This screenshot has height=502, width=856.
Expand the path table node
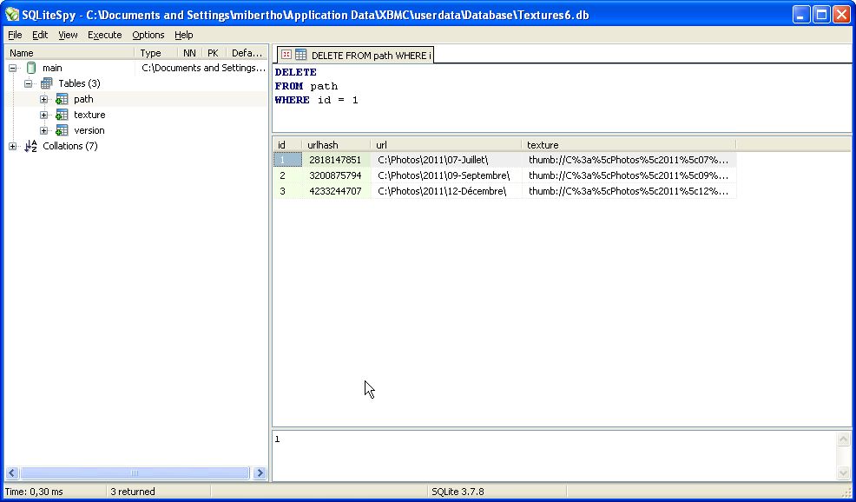coord(43,99)
